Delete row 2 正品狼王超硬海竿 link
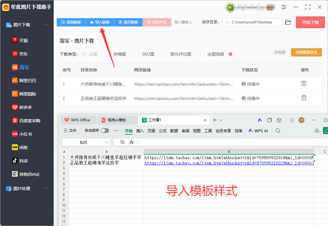Viewport: 328px width, 226px height. point(304,98)
